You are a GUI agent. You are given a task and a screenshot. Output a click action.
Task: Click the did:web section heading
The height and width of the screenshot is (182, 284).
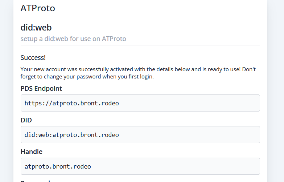pos(36,28)
